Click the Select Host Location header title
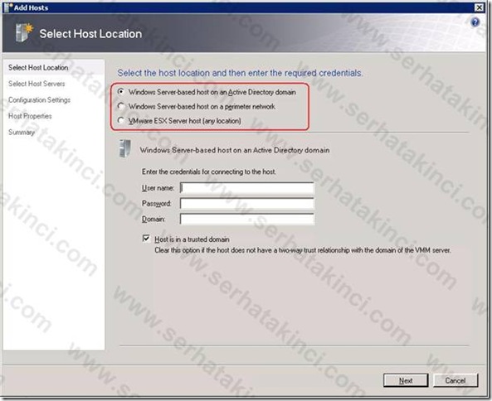This screenshot has width=492, height=401. point(90,34)
